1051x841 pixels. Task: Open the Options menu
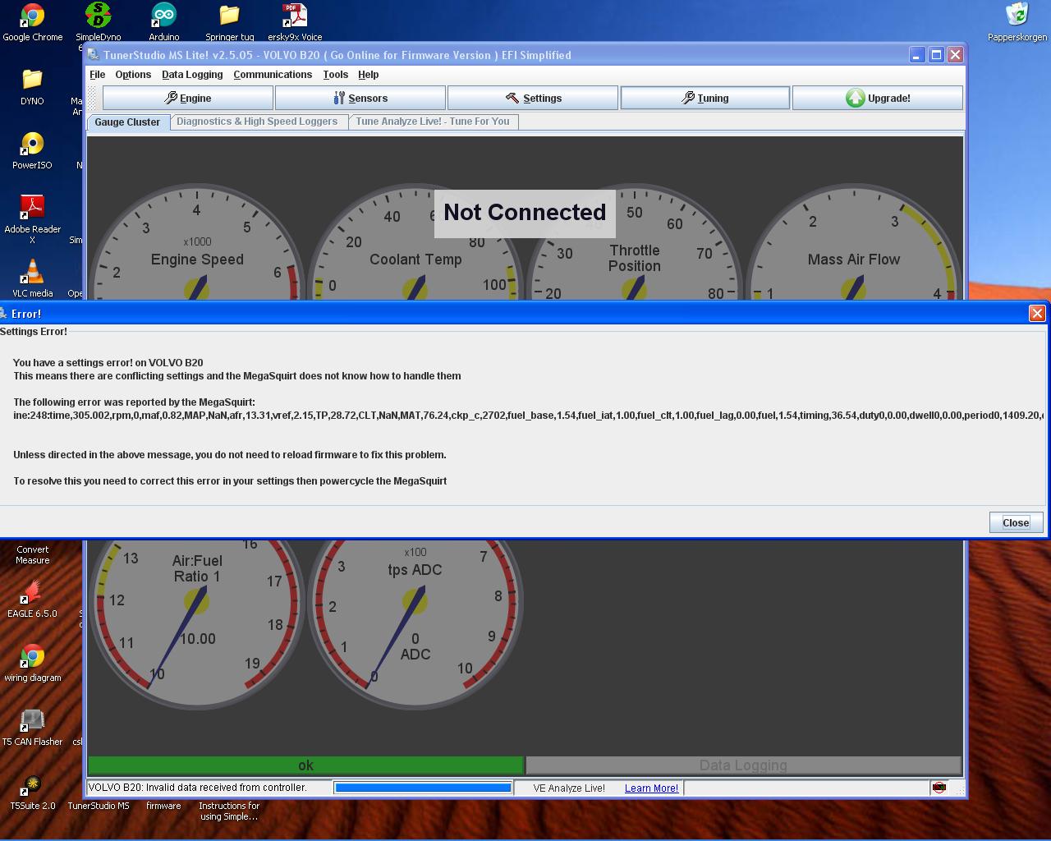pos(133,75)
